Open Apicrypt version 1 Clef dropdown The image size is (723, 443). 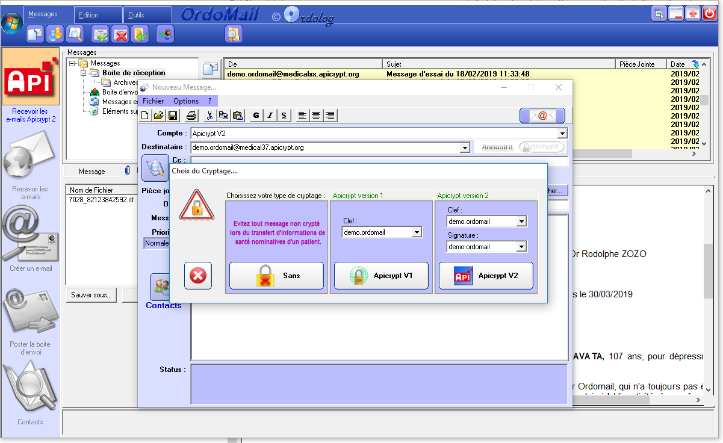[417, 232]
